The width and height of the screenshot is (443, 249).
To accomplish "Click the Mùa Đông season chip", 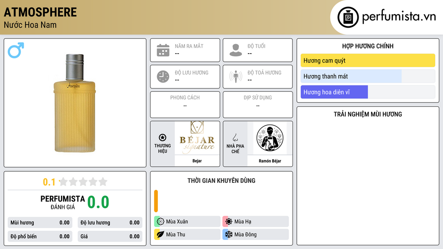I will pos(256,234).
